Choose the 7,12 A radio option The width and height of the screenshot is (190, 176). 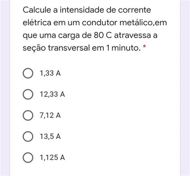[x=28, y=115]
